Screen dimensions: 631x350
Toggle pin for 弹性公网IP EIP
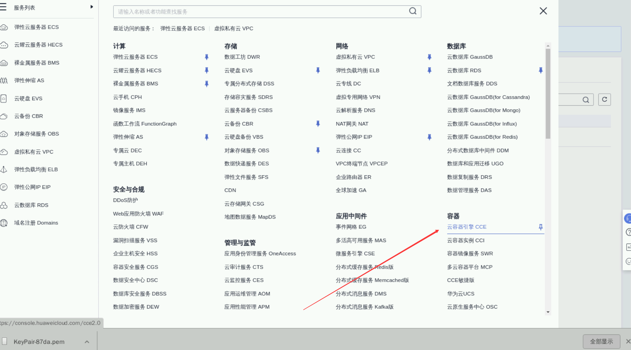[x=429, y=137]
